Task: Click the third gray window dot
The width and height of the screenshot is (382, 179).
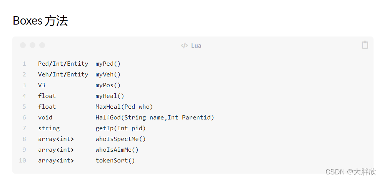Action: [42, 45]
